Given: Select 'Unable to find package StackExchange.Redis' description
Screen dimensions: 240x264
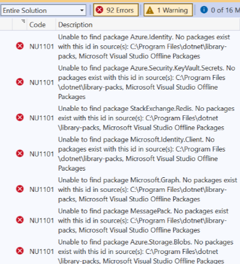Looking at the screenshot, I should click(x=146, y=118).
